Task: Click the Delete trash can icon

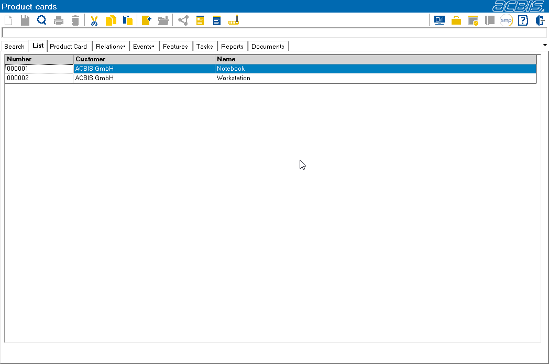Action: (x=75, y=20)
